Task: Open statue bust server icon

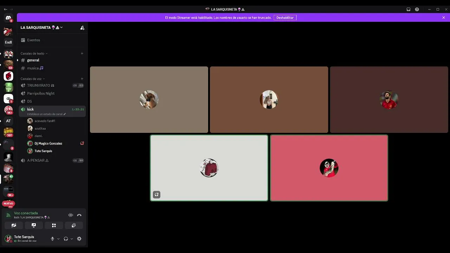Action: coord(8,157)
